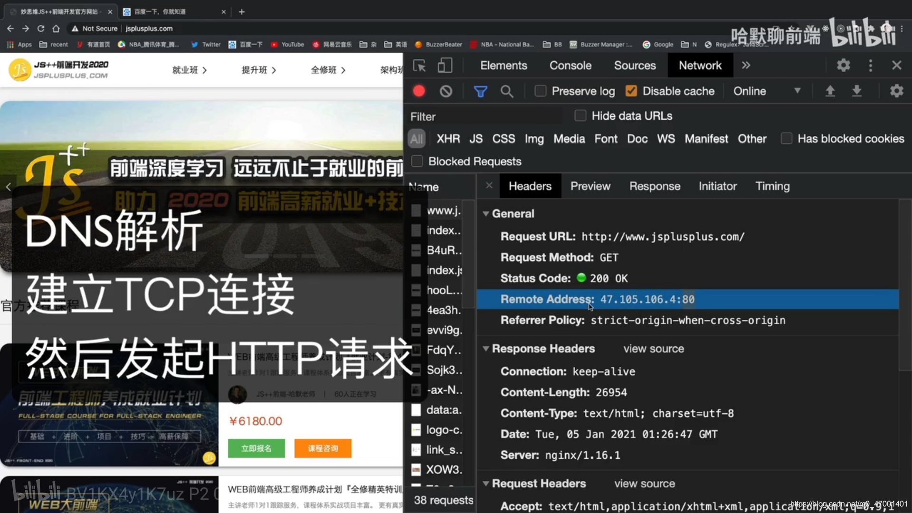Image resolution: width=912 pixels, height=513 pixels.
Task: Open network search magnifier icon
Action: coord(507,91)
